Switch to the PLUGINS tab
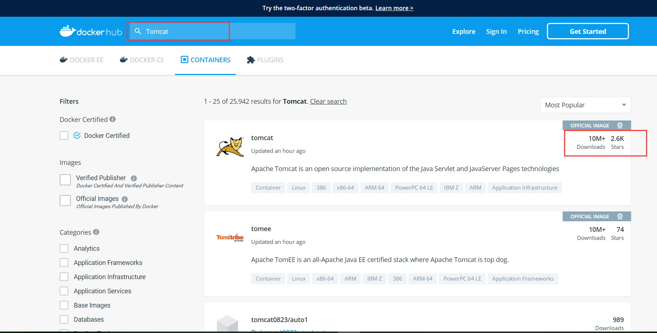This screenshot has height=333, width=657. pos(265,60)
